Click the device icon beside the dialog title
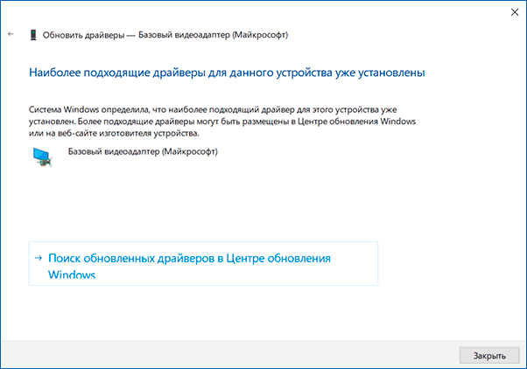This screenshot has height=369, width=527. tap(33, 35)
